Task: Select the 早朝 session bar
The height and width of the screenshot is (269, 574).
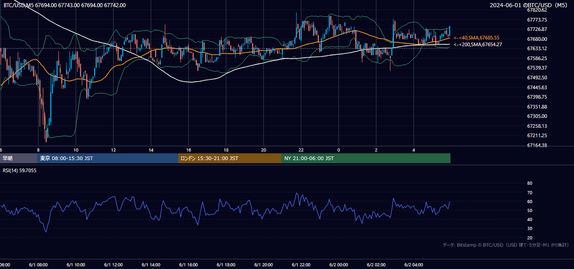Action: pos(18,158)
